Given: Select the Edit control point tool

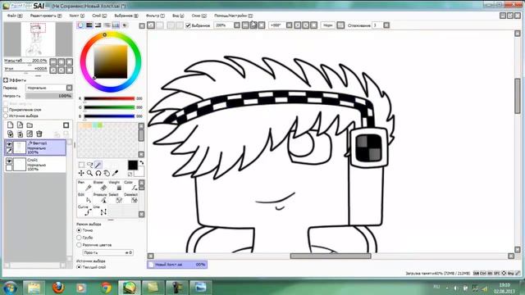Looking at the screenshot, I should click(84, 198).
